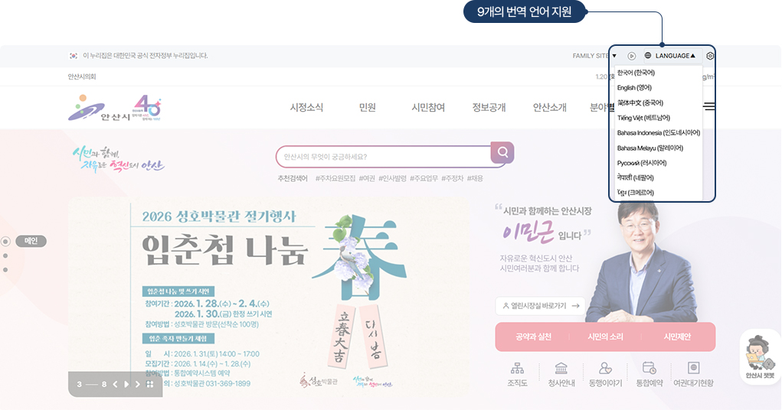Open the 시정소식 menu
This screenshot has width=782, height=410.
[306, 107]
